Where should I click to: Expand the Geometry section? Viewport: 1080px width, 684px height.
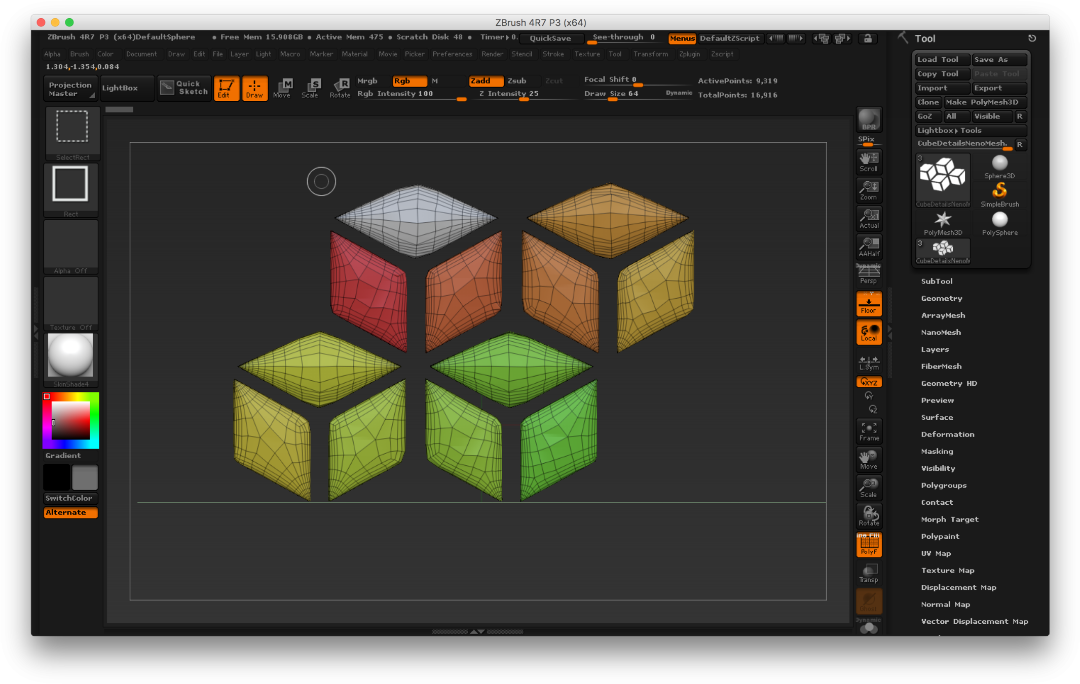click(x=941, y=298)
